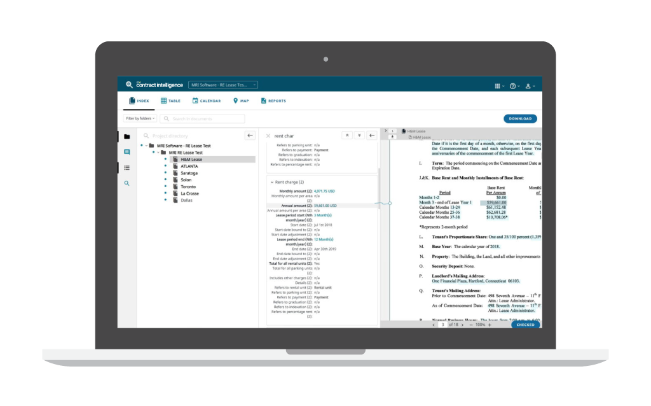Toggle the CHECKED status button
Screen dimensions: 651x406
pyautogui.click(x=526, y=325)
